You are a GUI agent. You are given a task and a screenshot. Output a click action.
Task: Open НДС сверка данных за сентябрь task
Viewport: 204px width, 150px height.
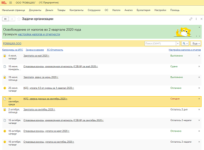45,99
